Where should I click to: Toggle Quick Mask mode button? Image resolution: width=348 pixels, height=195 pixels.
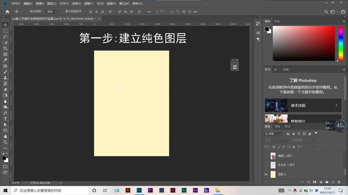point(5,167)
